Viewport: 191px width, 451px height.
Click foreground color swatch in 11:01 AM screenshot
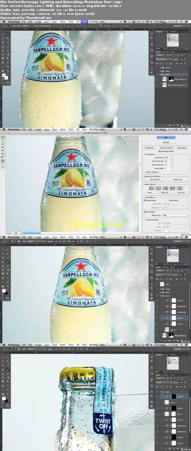click(4, 75)
